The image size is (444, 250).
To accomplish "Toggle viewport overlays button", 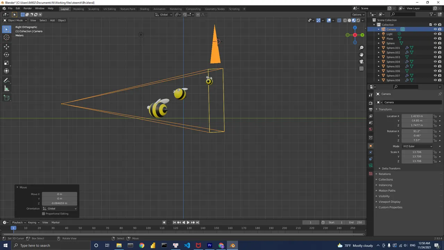I will [x=329, y=20].
